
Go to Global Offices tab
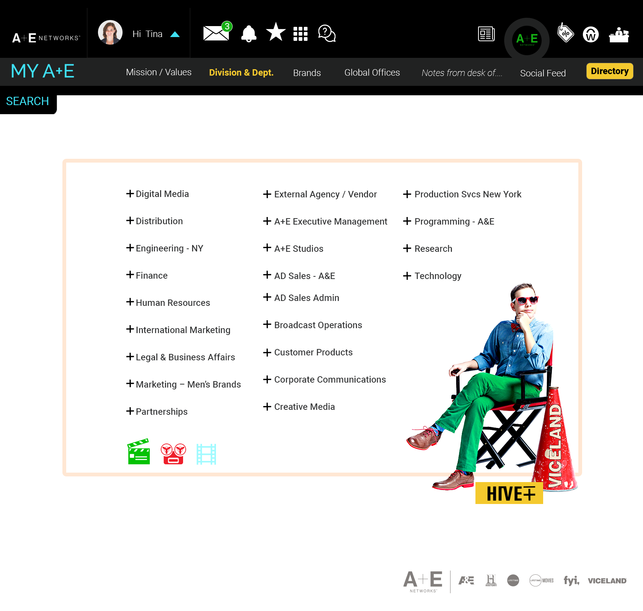[372, 73]
